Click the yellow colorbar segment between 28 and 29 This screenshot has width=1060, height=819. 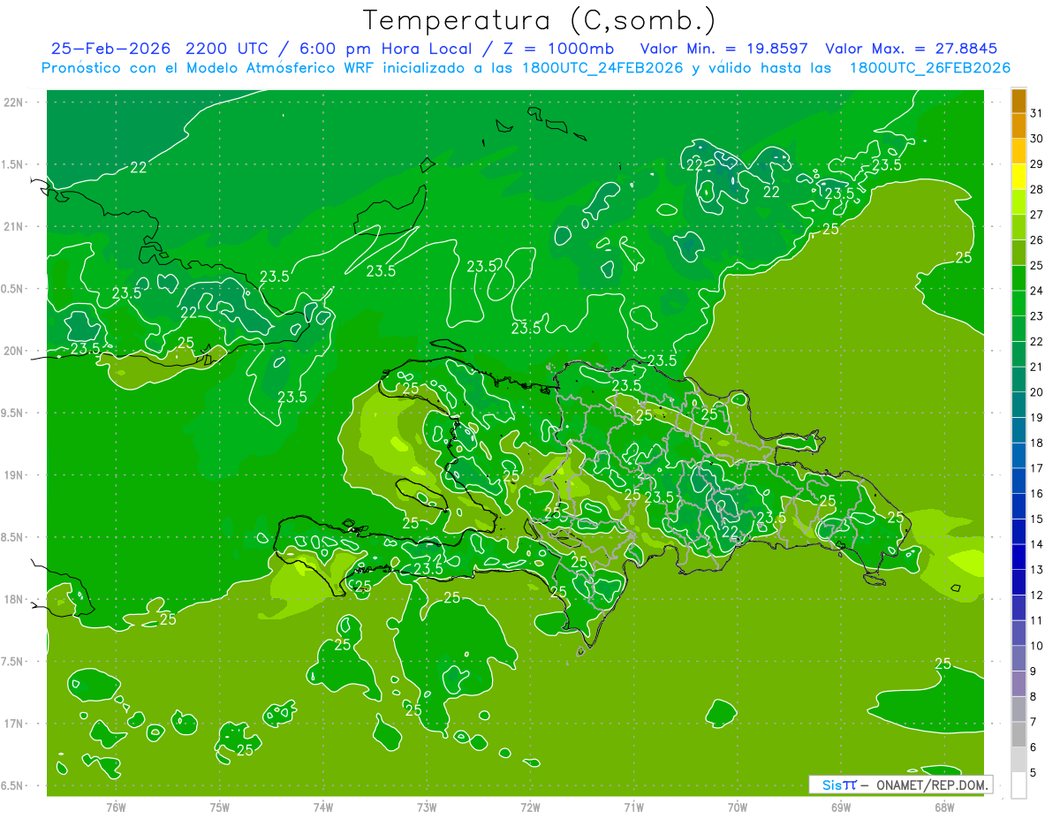point(1018,177)
